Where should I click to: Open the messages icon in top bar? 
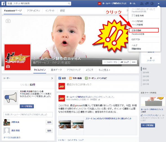147,4
